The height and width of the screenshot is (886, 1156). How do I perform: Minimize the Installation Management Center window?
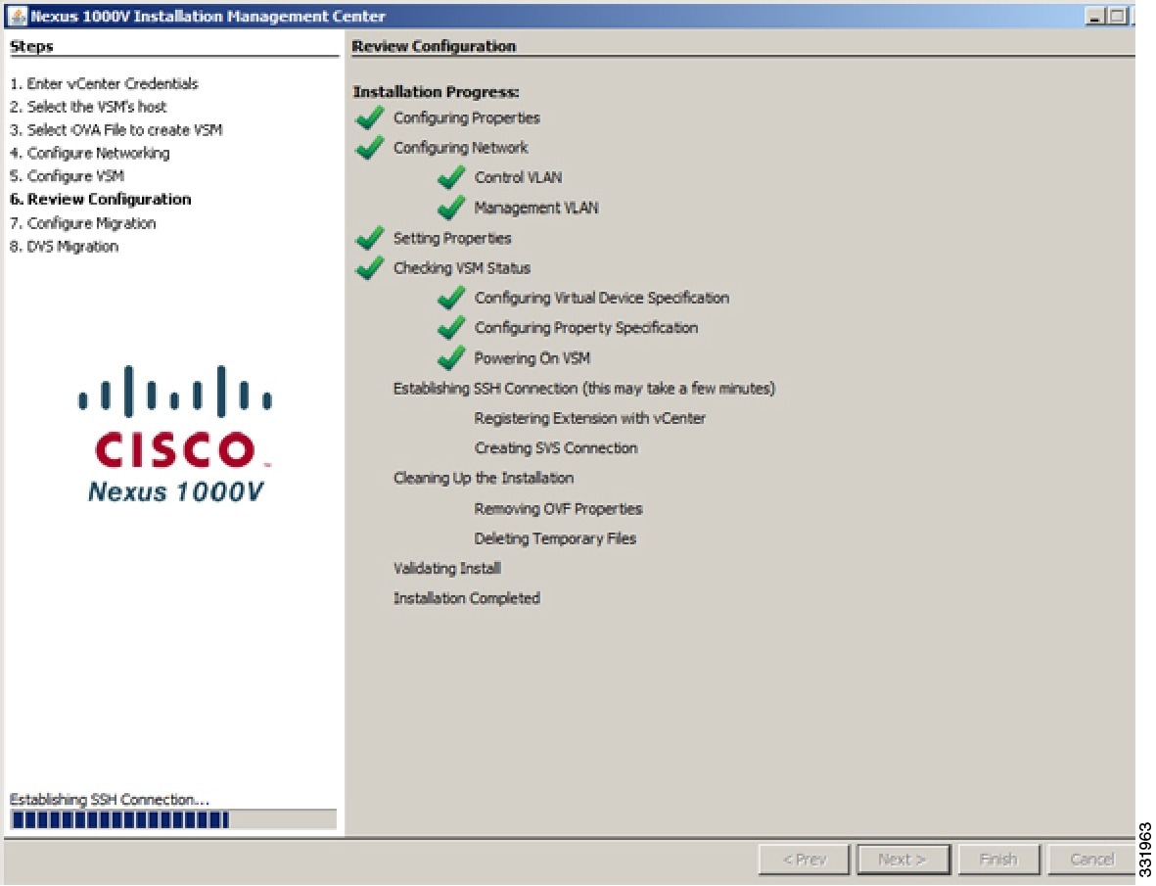[x=1095, y=16]
